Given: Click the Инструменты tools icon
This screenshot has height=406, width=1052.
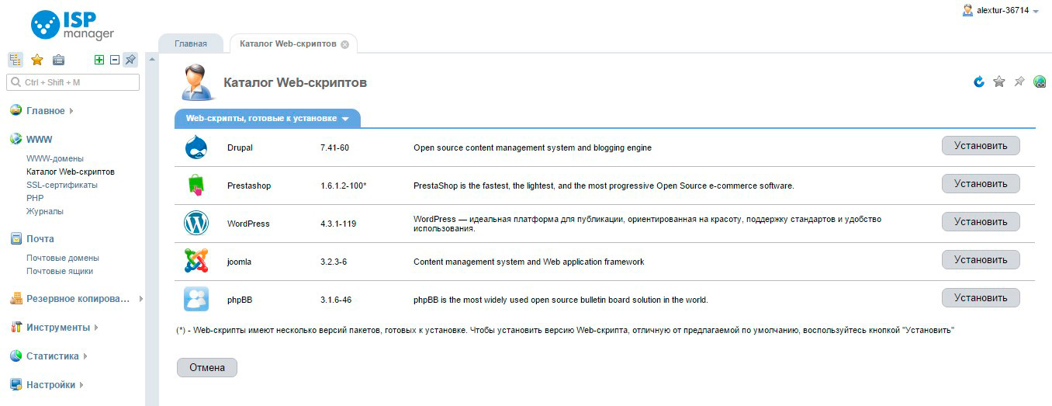Looking at the screenshot, I should pyautogui.click(x=16, y=328).
